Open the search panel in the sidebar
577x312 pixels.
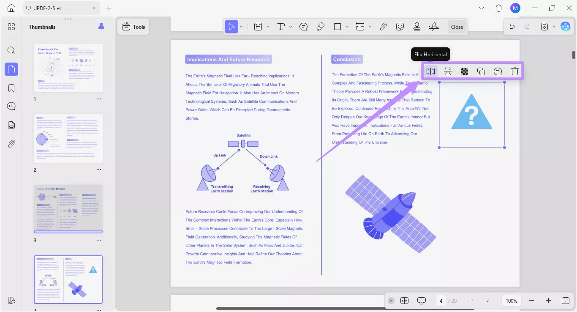11,50
